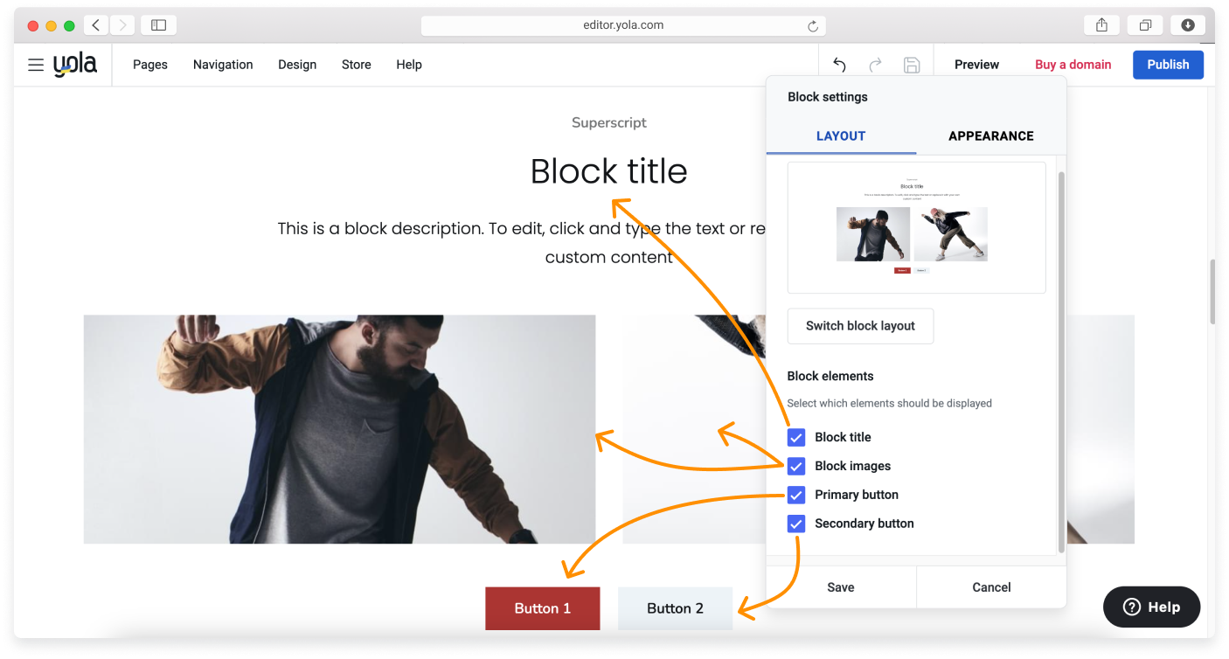1229x659 pixels.
Task: Disable the Block images element
Action: [x=796, y=466]
